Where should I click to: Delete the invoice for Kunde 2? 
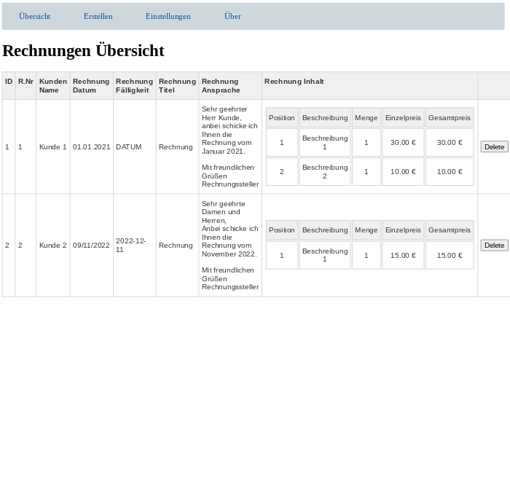(494, 246)
